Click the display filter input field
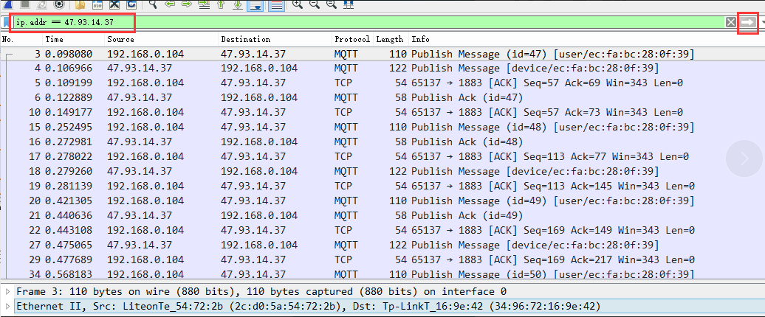Viewport: 765px width, 317px height. coord(368,22)
